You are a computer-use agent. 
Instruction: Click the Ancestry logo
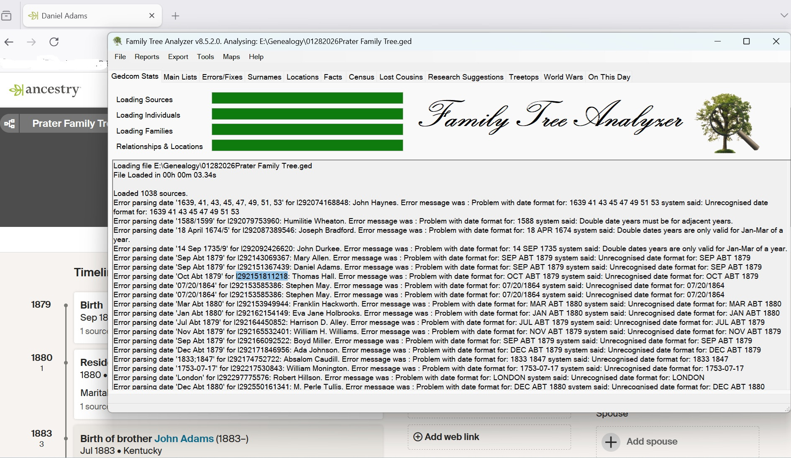[45, 90]
